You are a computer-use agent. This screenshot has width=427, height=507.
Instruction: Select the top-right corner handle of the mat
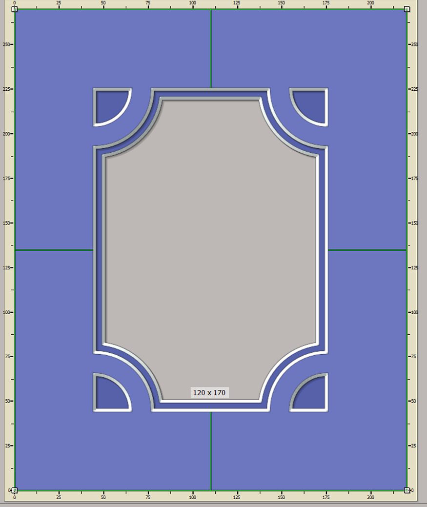[407, 9]
